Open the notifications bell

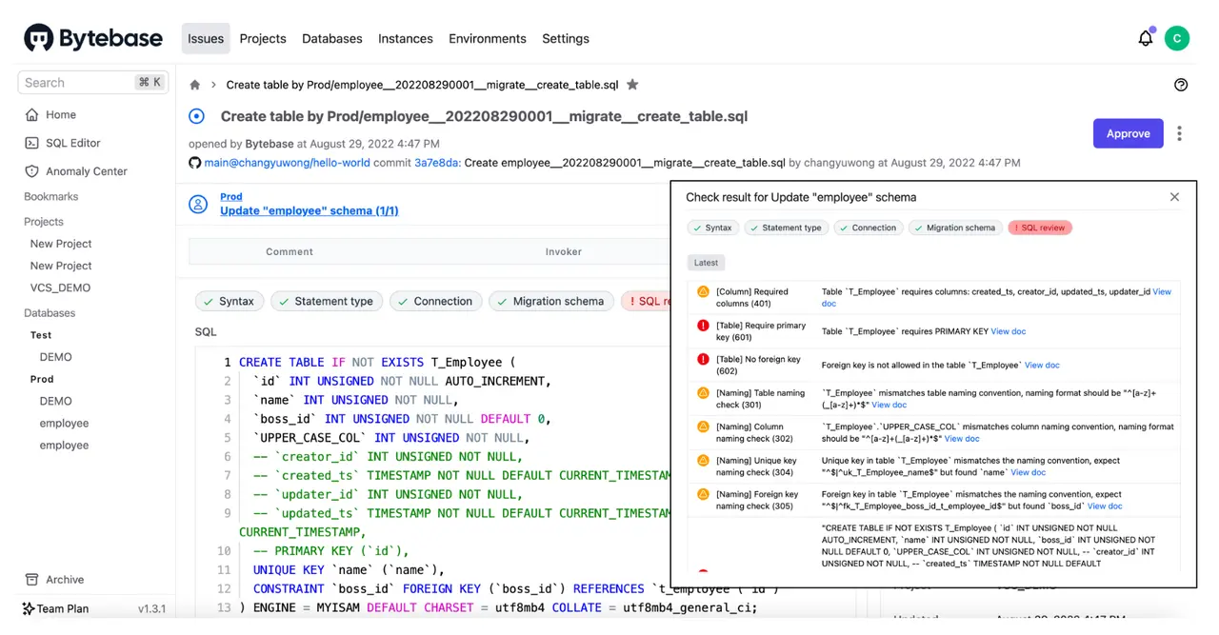pyautogui.click(x=1146, y=38)
